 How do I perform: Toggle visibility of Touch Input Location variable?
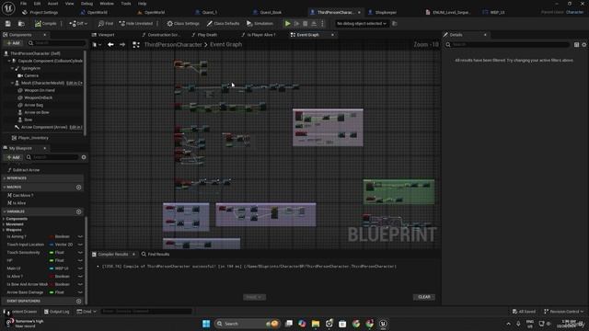[x=80, y=245]
